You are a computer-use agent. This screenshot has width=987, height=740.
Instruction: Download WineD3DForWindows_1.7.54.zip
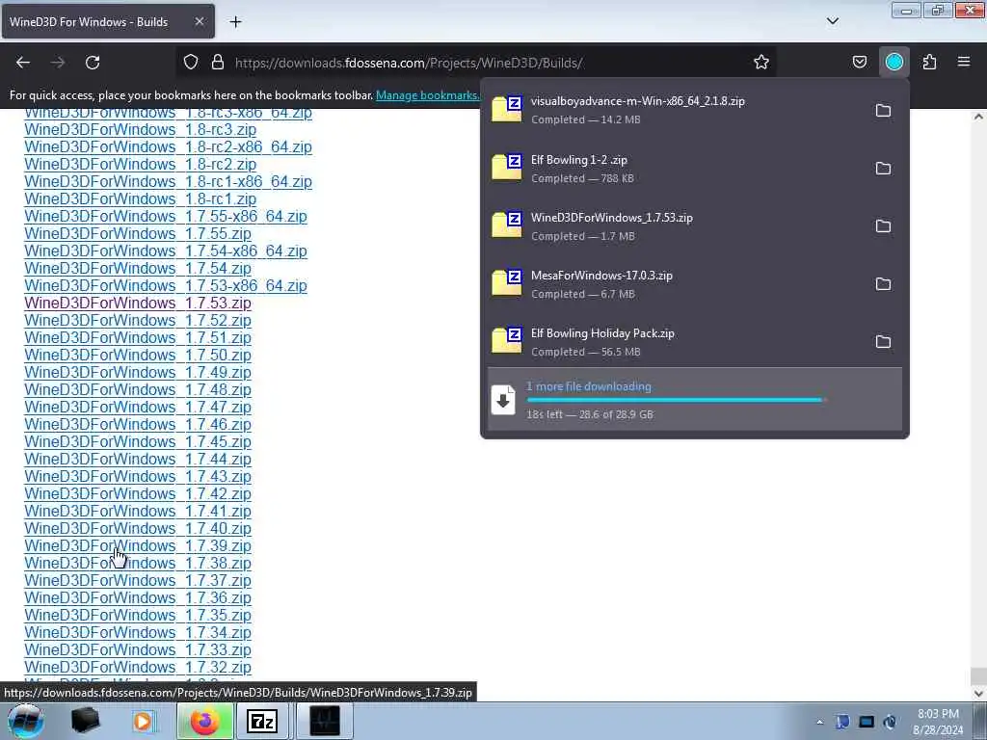click(x=137, y=269)
